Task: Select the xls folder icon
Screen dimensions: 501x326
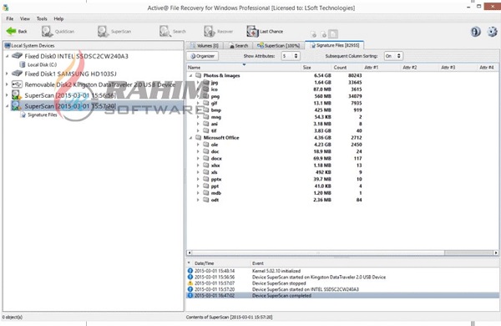Action: point(206,172)
